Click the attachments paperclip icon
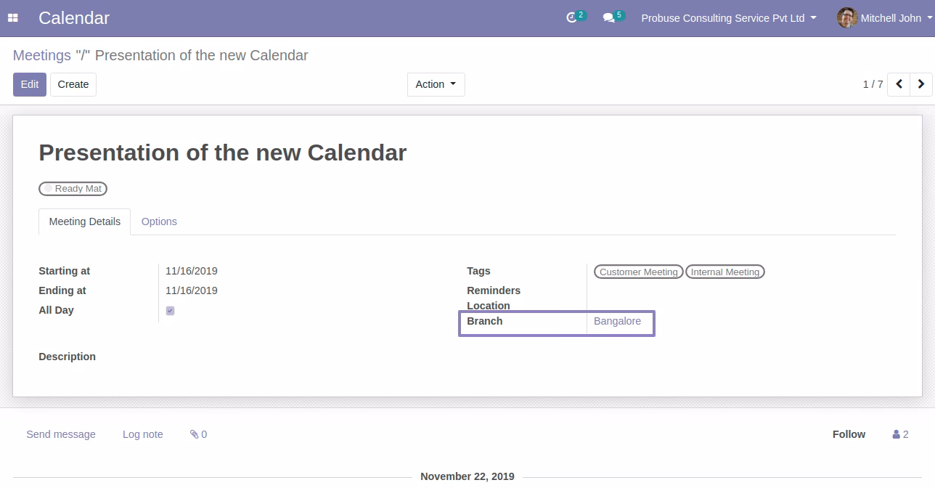 click(x=195, y=434)
